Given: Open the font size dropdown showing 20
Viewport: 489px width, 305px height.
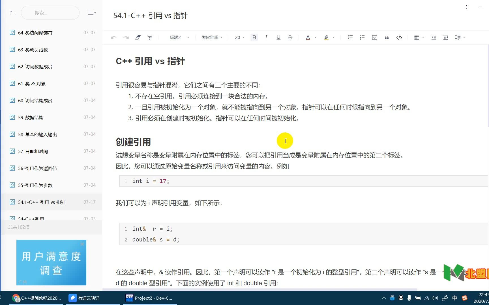Looking at the screenshot, I should point(239,37).
